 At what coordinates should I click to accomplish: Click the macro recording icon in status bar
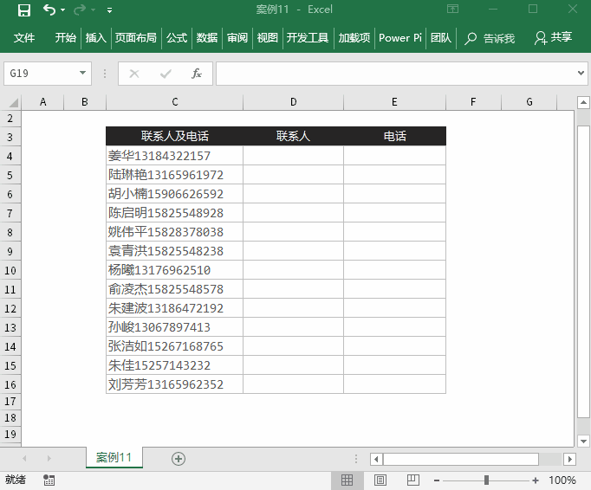point(49,480)
